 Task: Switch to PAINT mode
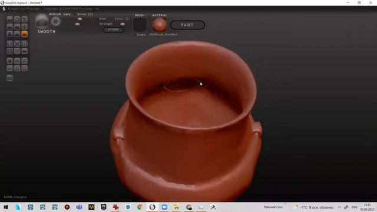[x=187, y=25]
